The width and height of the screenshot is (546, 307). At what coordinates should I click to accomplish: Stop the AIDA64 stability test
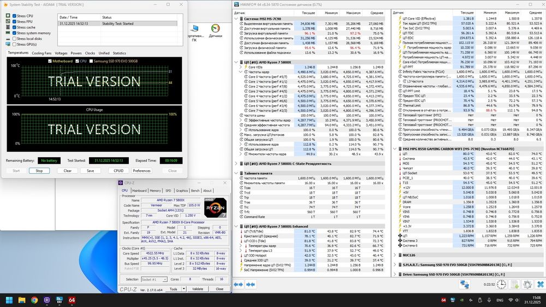pyautogui.click(x=39, y=171)
